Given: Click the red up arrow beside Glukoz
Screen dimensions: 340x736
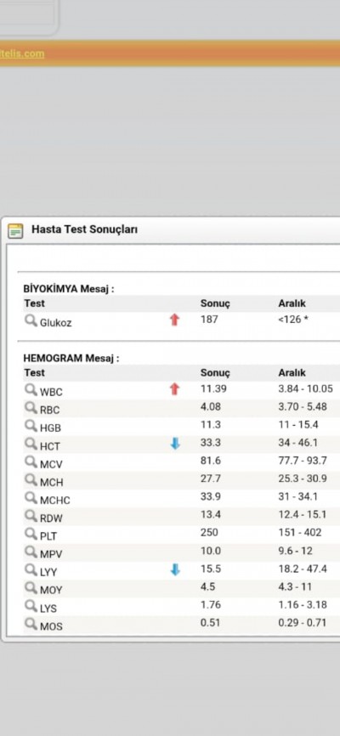Looking at the screenshot, I should 175,320.
